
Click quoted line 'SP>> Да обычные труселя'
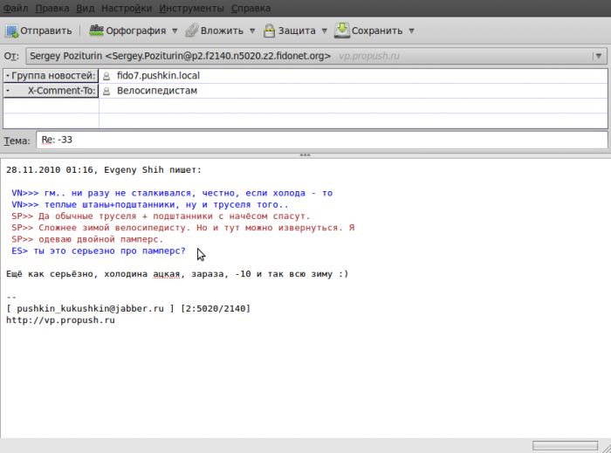click(x=161, y=216)
